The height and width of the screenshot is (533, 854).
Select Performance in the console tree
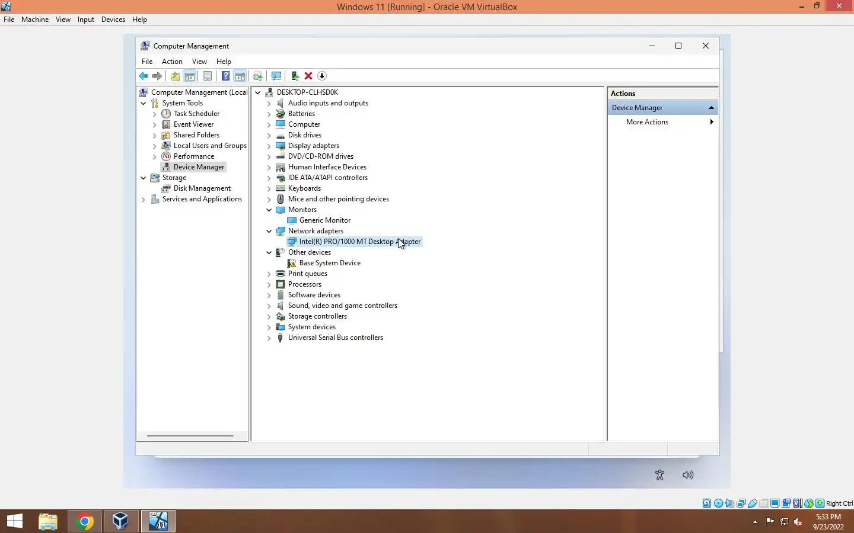click(x=194, y=156)
